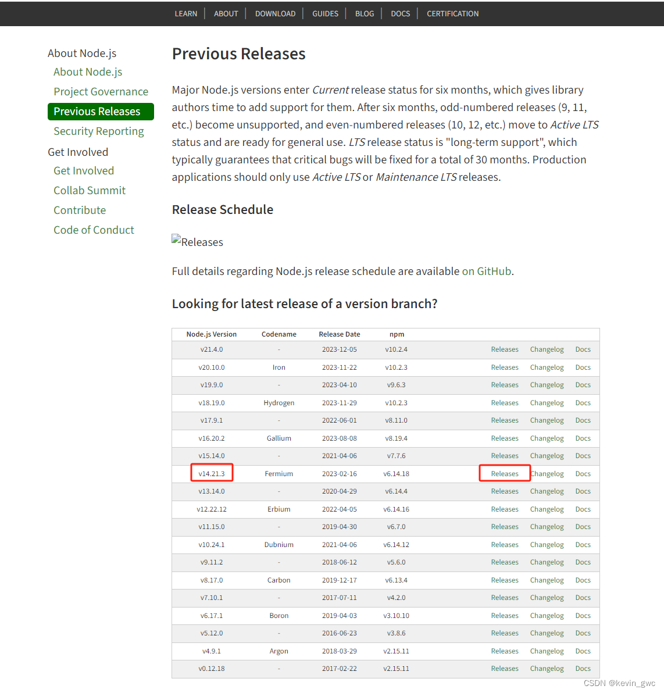The height and width of the screenshot is (693, 664).
Task: Open Changelog for v7.10.1
Action: click(547, 598)
